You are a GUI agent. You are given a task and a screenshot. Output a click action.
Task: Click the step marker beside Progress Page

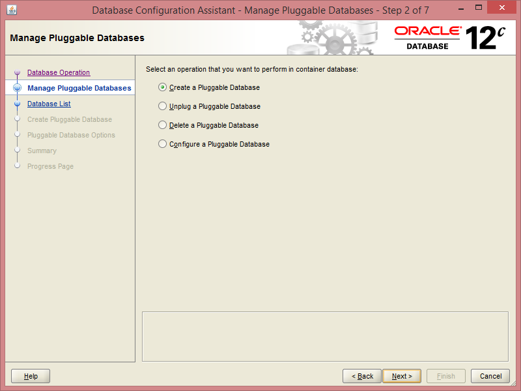[17, 166]
